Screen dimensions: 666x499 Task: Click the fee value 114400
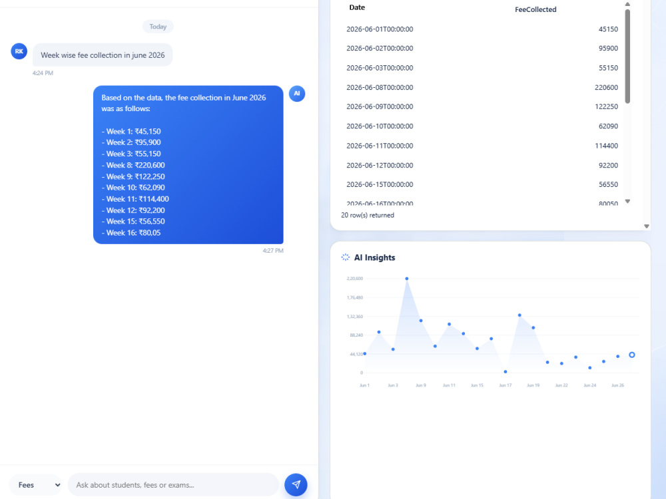pos(606,146)
